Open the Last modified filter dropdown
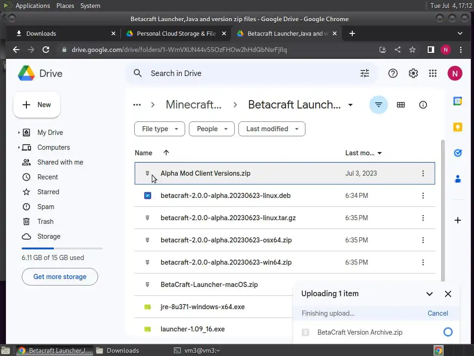This screenshot has height=356, width=474. [x=271, y=129]
